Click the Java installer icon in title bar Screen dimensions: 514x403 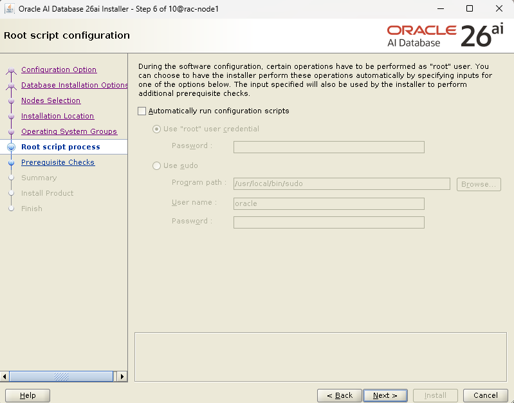coord(10,9)
